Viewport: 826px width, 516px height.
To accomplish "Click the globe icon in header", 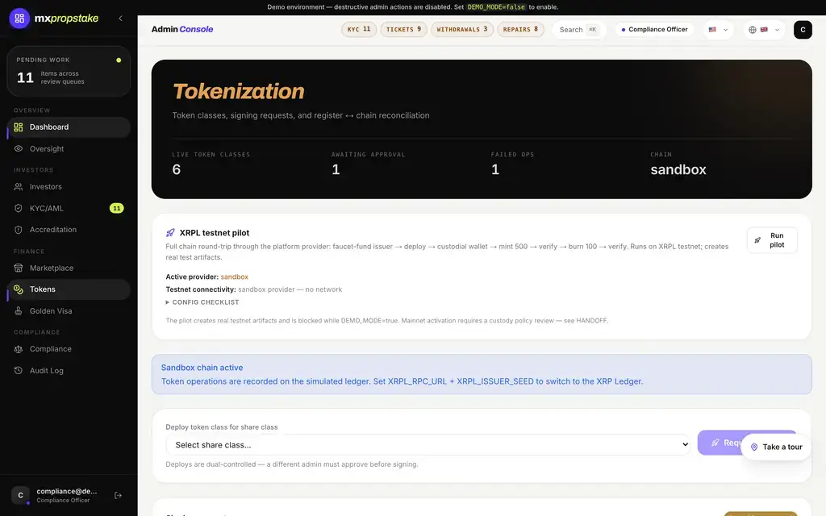I will 753,30.
